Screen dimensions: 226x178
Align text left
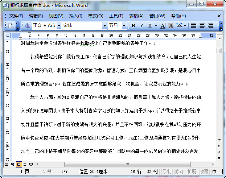click(x=194, y=26)
